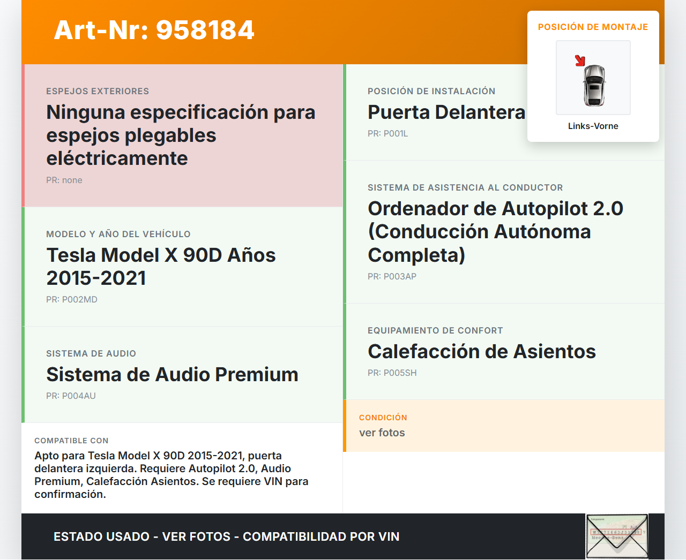This screenshot has height=560, width=686.
Task: Click the PR: P003AP code
Action: point(392,277)
